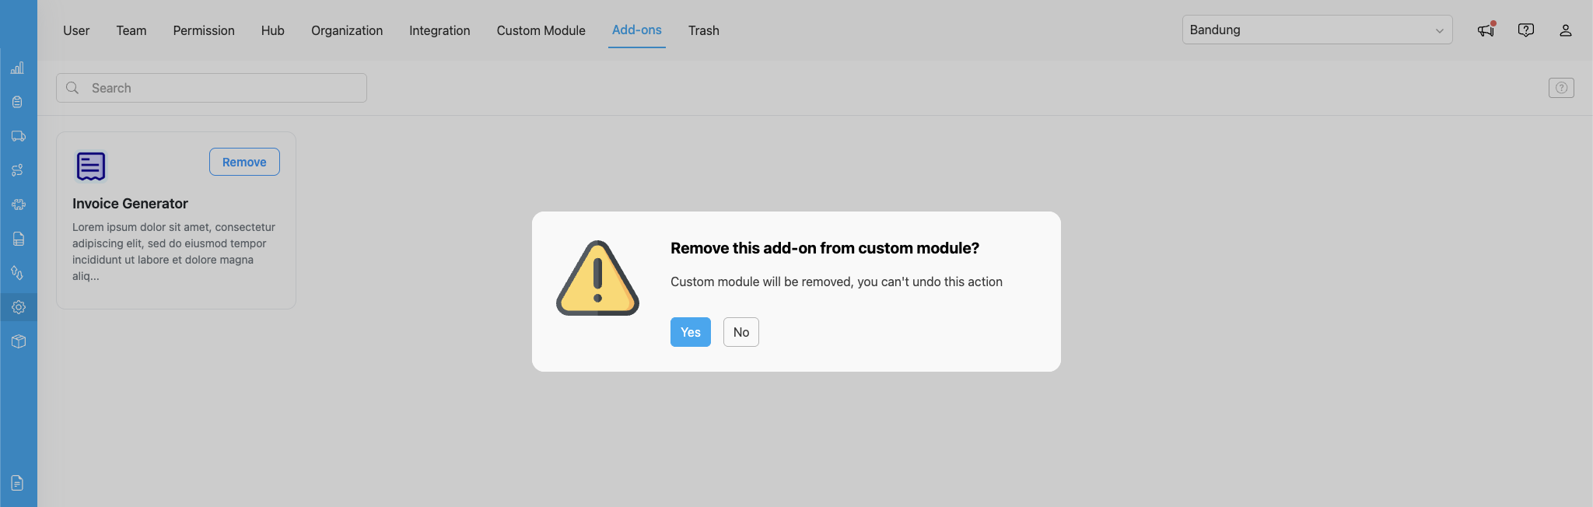This screenshot has height=507, width=1593.
Task: Cancel removal with the No button
Action: pyautogui.click(x=741, y=332)
